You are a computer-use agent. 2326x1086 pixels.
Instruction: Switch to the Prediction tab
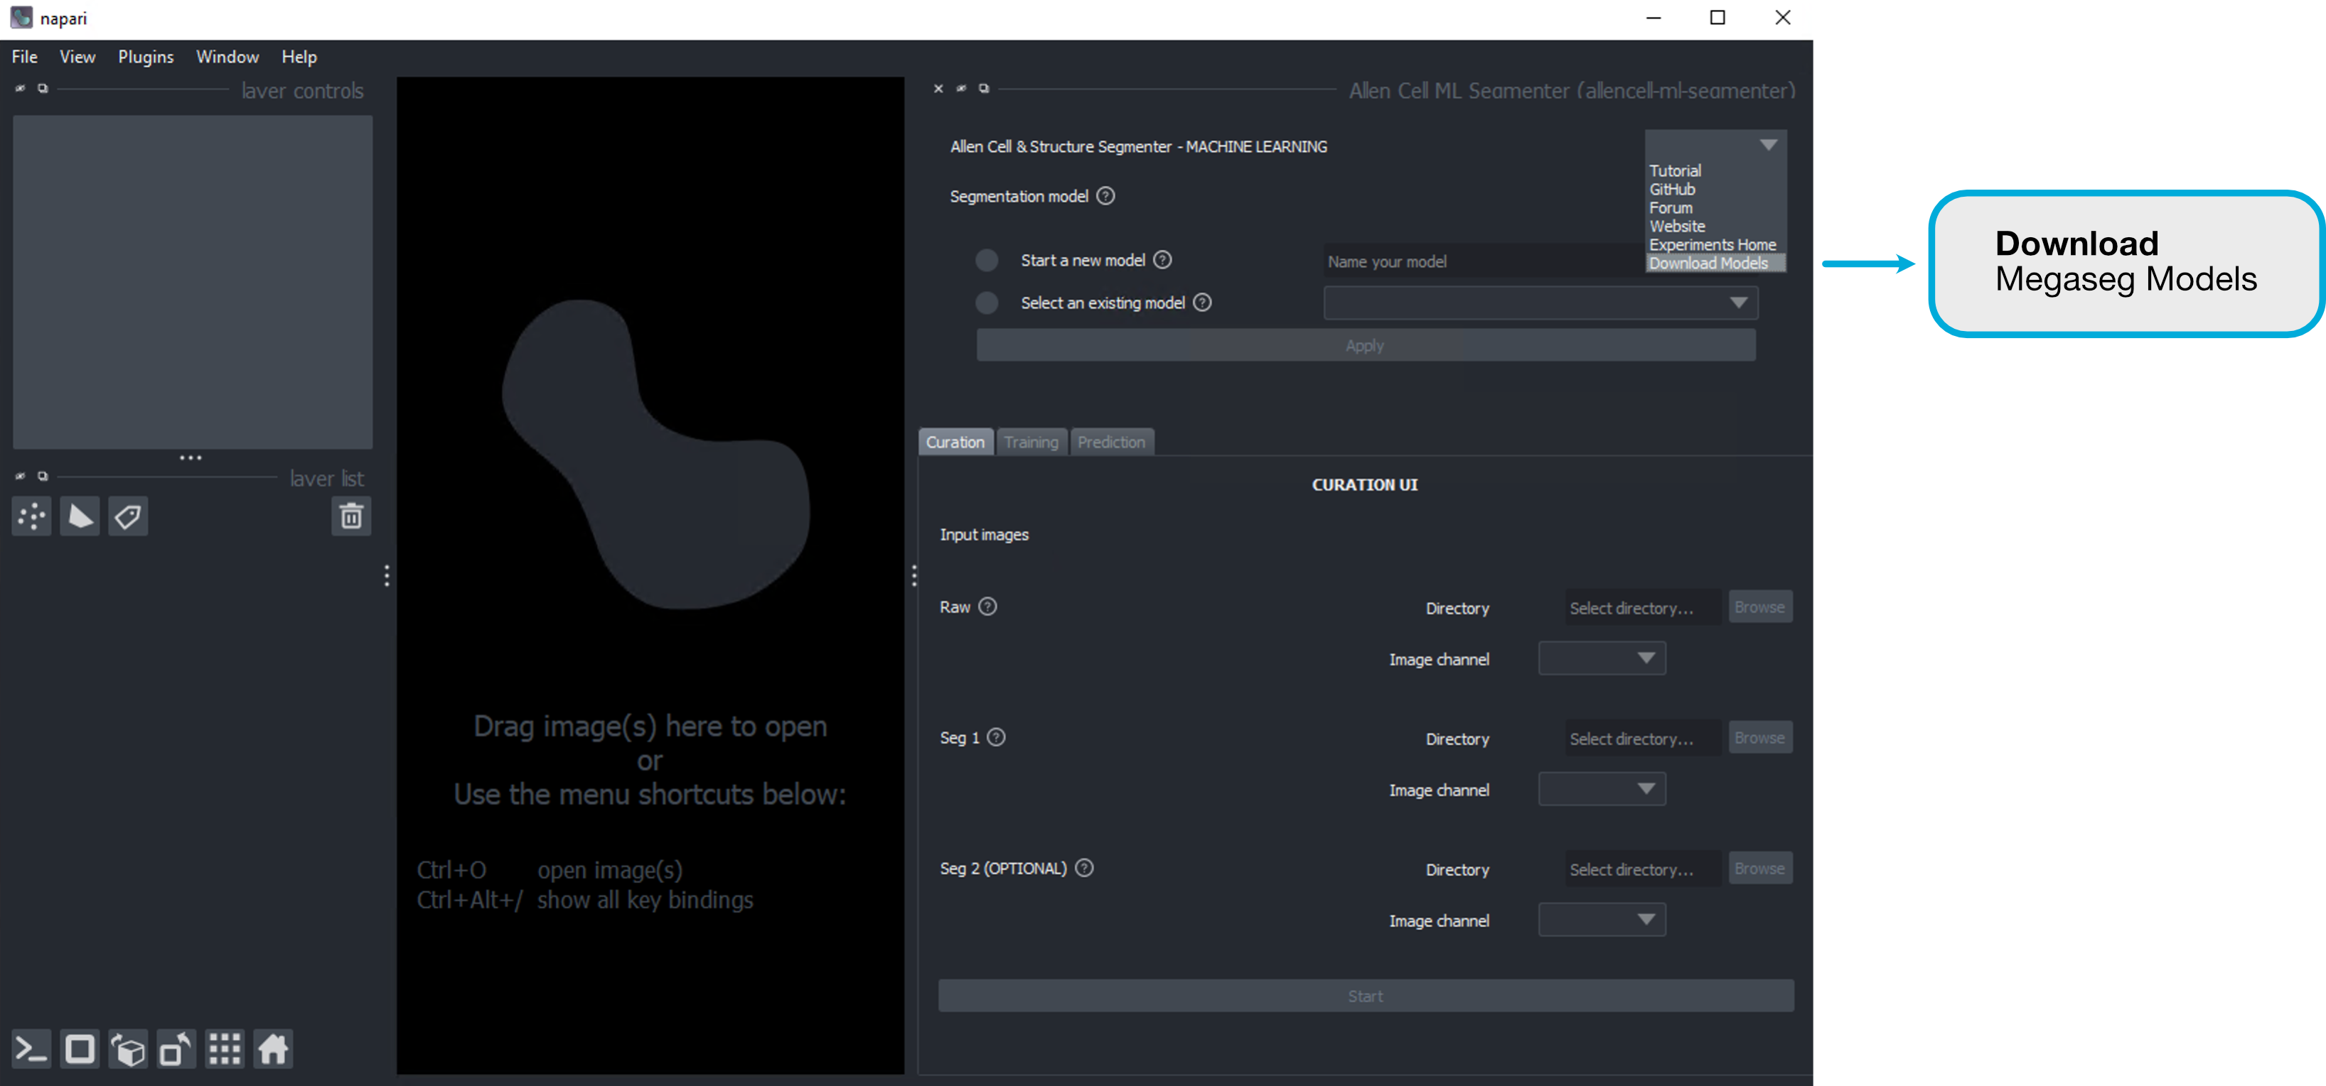1111,442
